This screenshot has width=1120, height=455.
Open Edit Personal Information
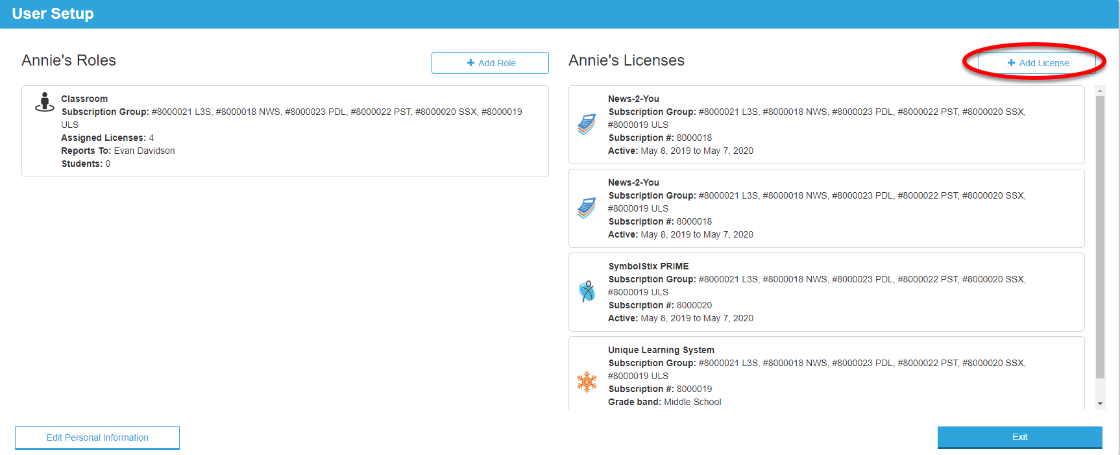[97, 437]
